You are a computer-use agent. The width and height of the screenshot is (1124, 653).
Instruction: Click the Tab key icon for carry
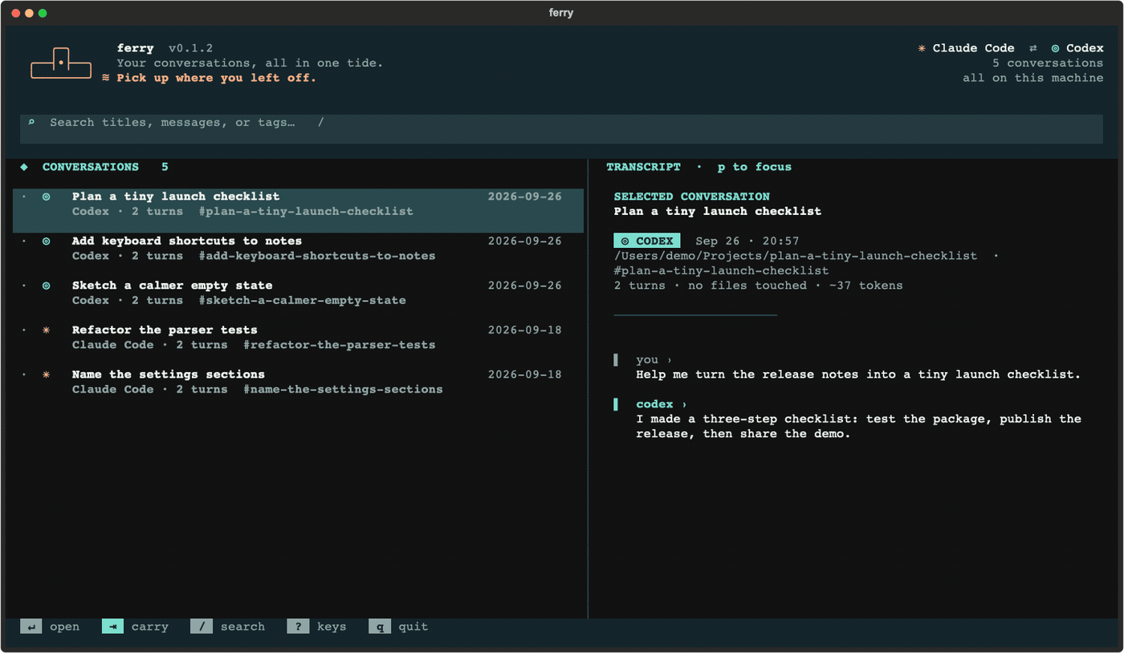tap(112, 627)
